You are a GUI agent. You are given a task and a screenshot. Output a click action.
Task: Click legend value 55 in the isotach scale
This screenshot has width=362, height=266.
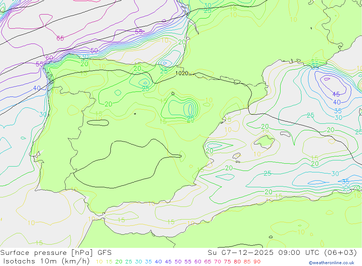[x=188, y=262]
